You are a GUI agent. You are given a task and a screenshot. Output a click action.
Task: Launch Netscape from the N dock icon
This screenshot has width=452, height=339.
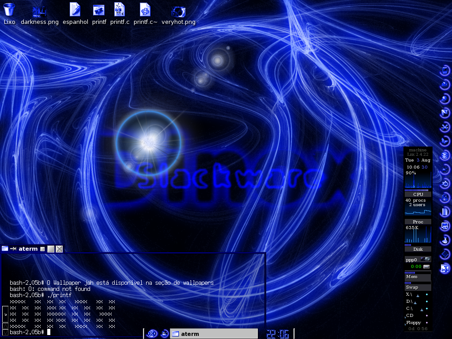[x=445, y=113]
